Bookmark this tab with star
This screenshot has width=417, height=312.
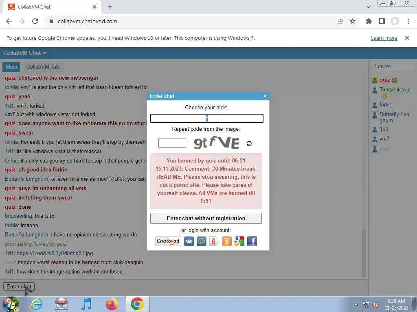coord(353,21)
